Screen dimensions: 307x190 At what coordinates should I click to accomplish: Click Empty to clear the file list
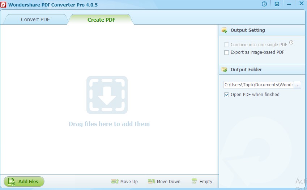[x=202, y=181]
